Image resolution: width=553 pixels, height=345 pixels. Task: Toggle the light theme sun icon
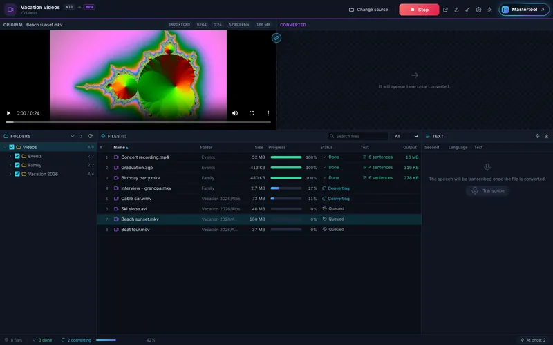click(x=489, y=10)
